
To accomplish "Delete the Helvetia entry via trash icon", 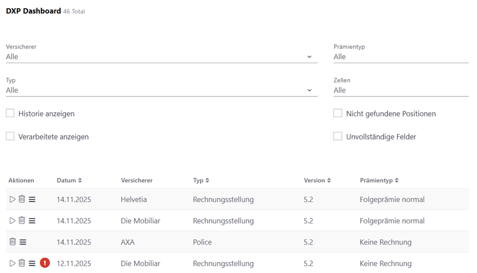I will 22,199.
